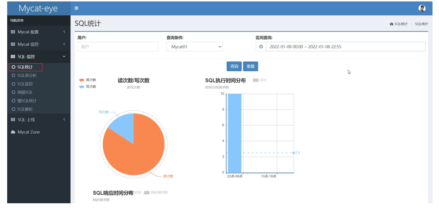
Task: Focus the 用户 input field
Action: pos(118,47)
